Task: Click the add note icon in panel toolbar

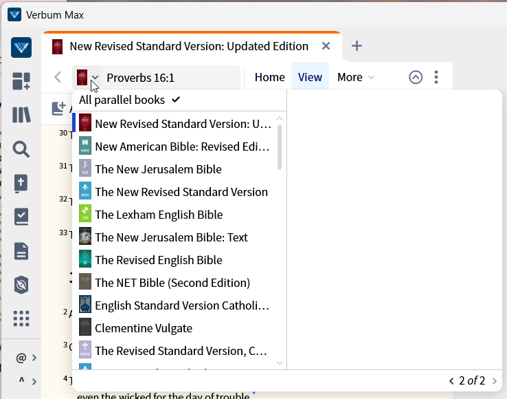Action: tap(59, 108)
